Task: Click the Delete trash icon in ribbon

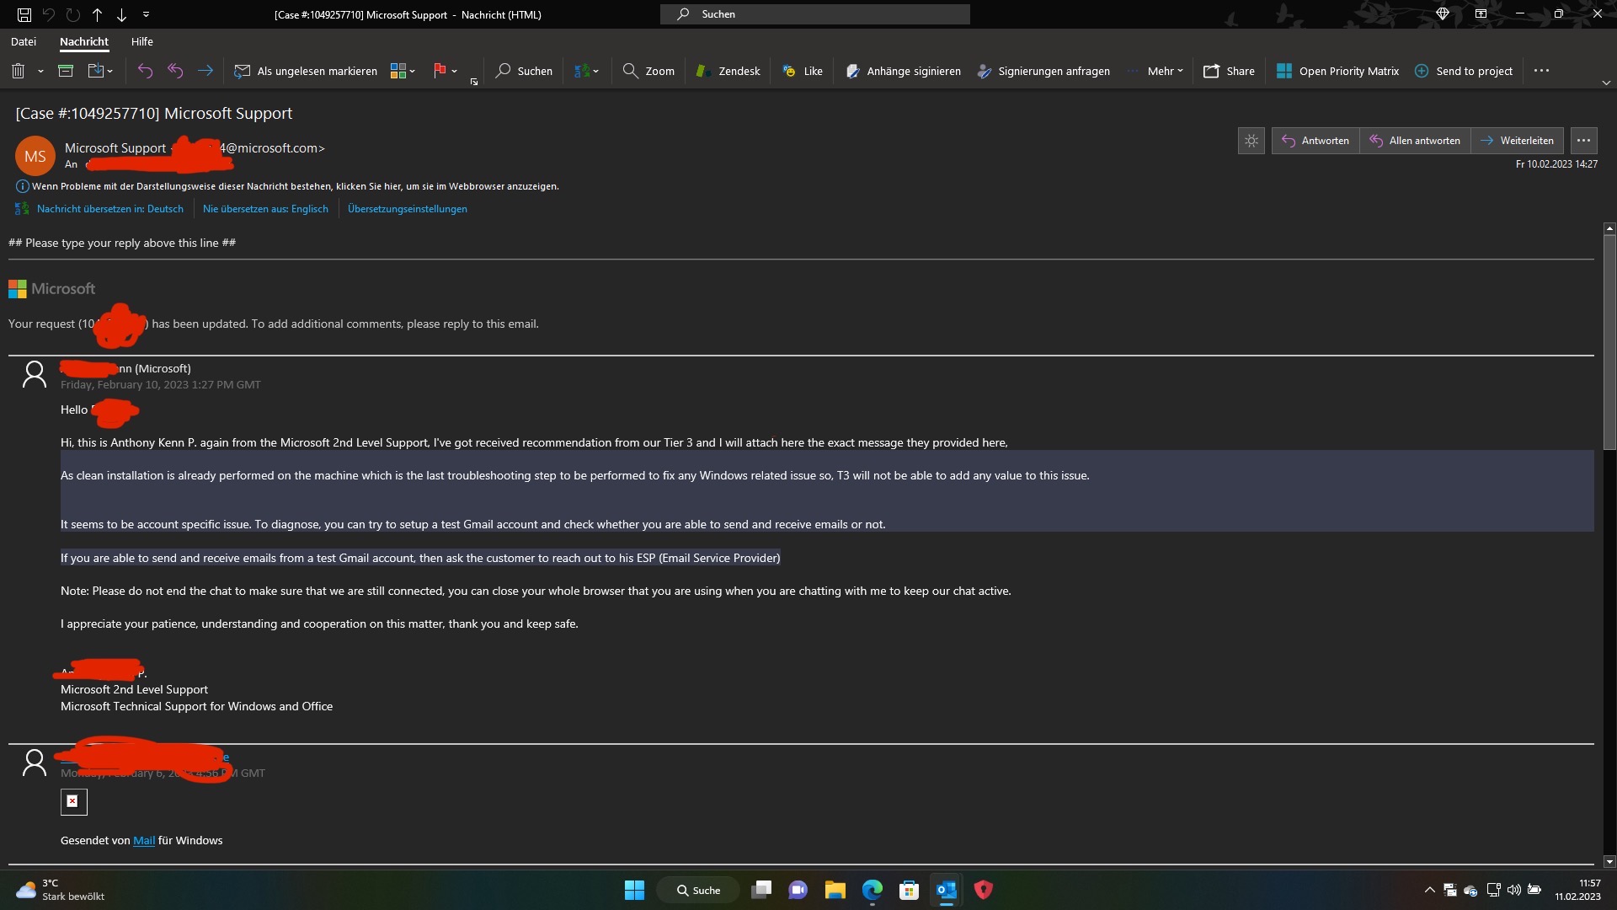Action: point(18,72)
